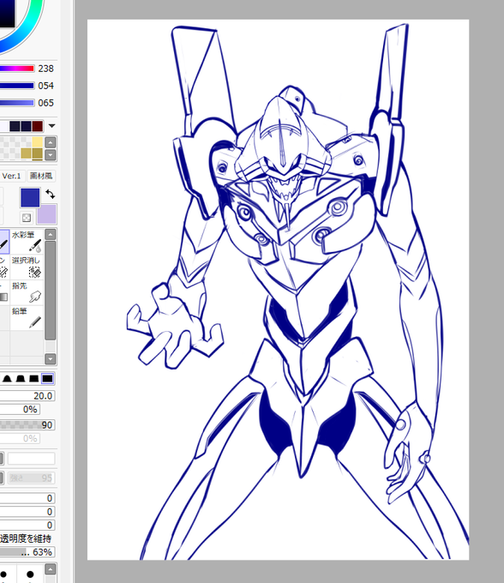The height and width of the screenshot is (583, 504).
Task: Select the flat-topped rounded brush edge shape
Action: [x=21, y=379]
